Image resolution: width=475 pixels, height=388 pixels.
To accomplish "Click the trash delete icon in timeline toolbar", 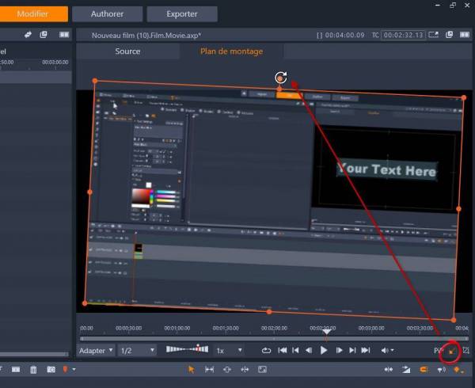I will (x=33, y=370).
